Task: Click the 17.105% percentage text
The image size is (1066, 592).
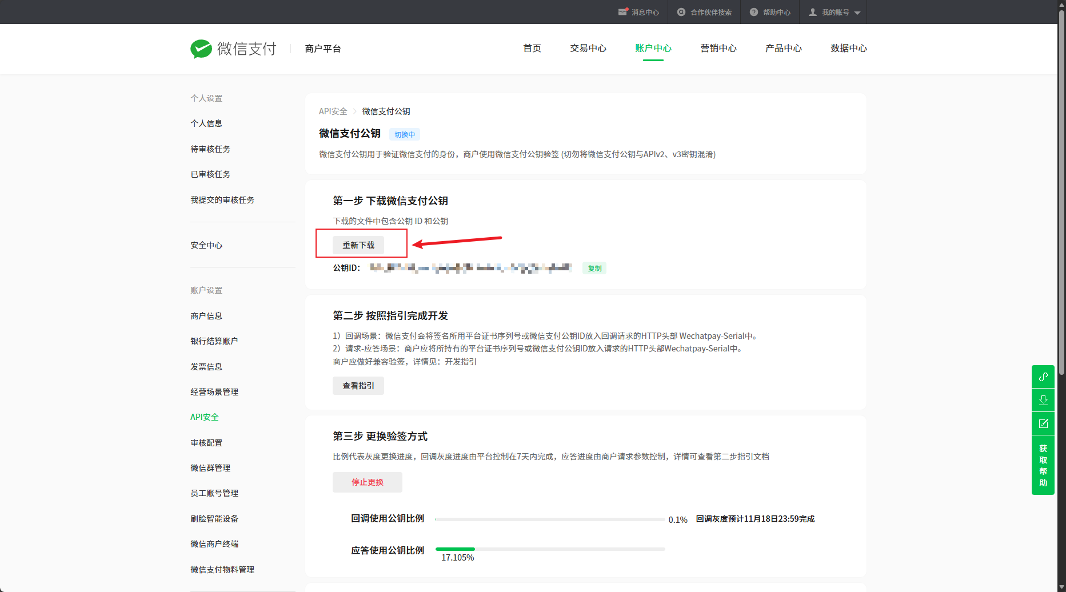Action: tap(457, 558)
